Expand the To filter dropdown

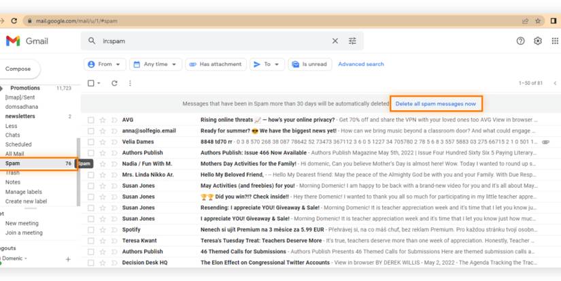(267, 65)
